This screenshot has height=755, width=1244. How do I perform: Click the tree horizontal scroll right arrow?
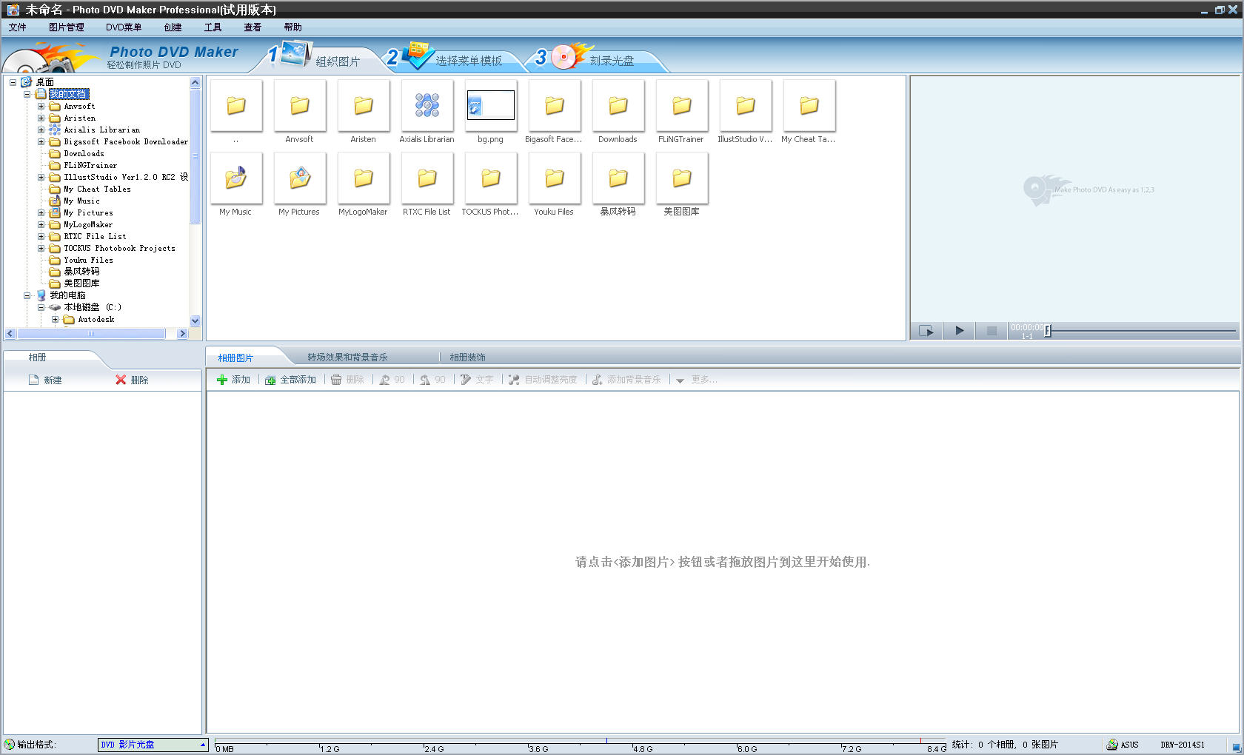(x=182, y=334)
